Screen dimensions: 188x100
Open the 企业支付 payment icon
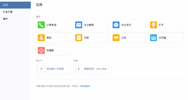(116, 25)
